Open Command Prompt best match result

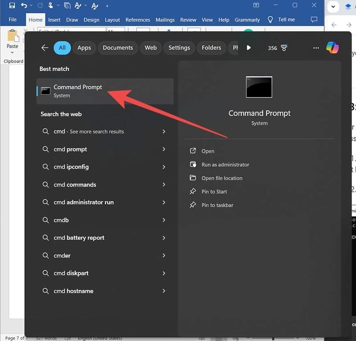(x=105, y=91)
